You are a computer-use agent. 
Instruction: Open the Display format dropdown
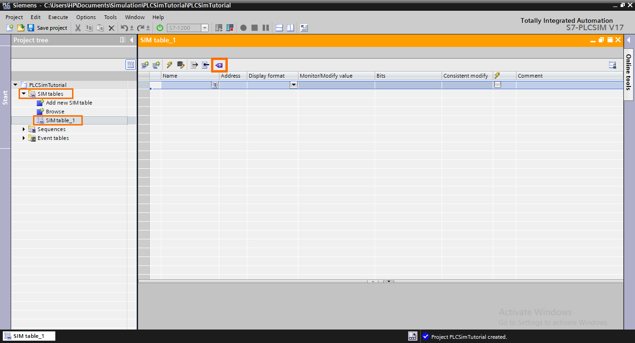293,85
